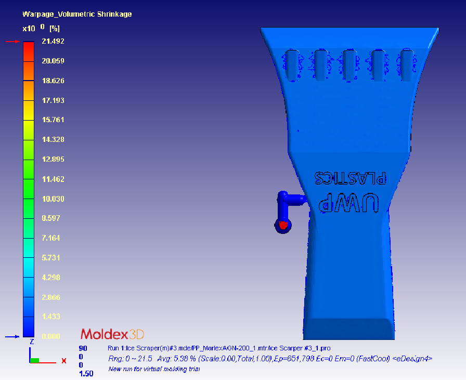Pick the yellow band of the color legend

tap(29, 110)
